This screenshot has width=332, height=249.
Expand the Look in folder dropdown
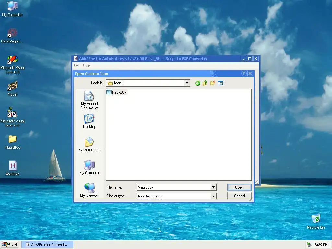tap(187, 83)
